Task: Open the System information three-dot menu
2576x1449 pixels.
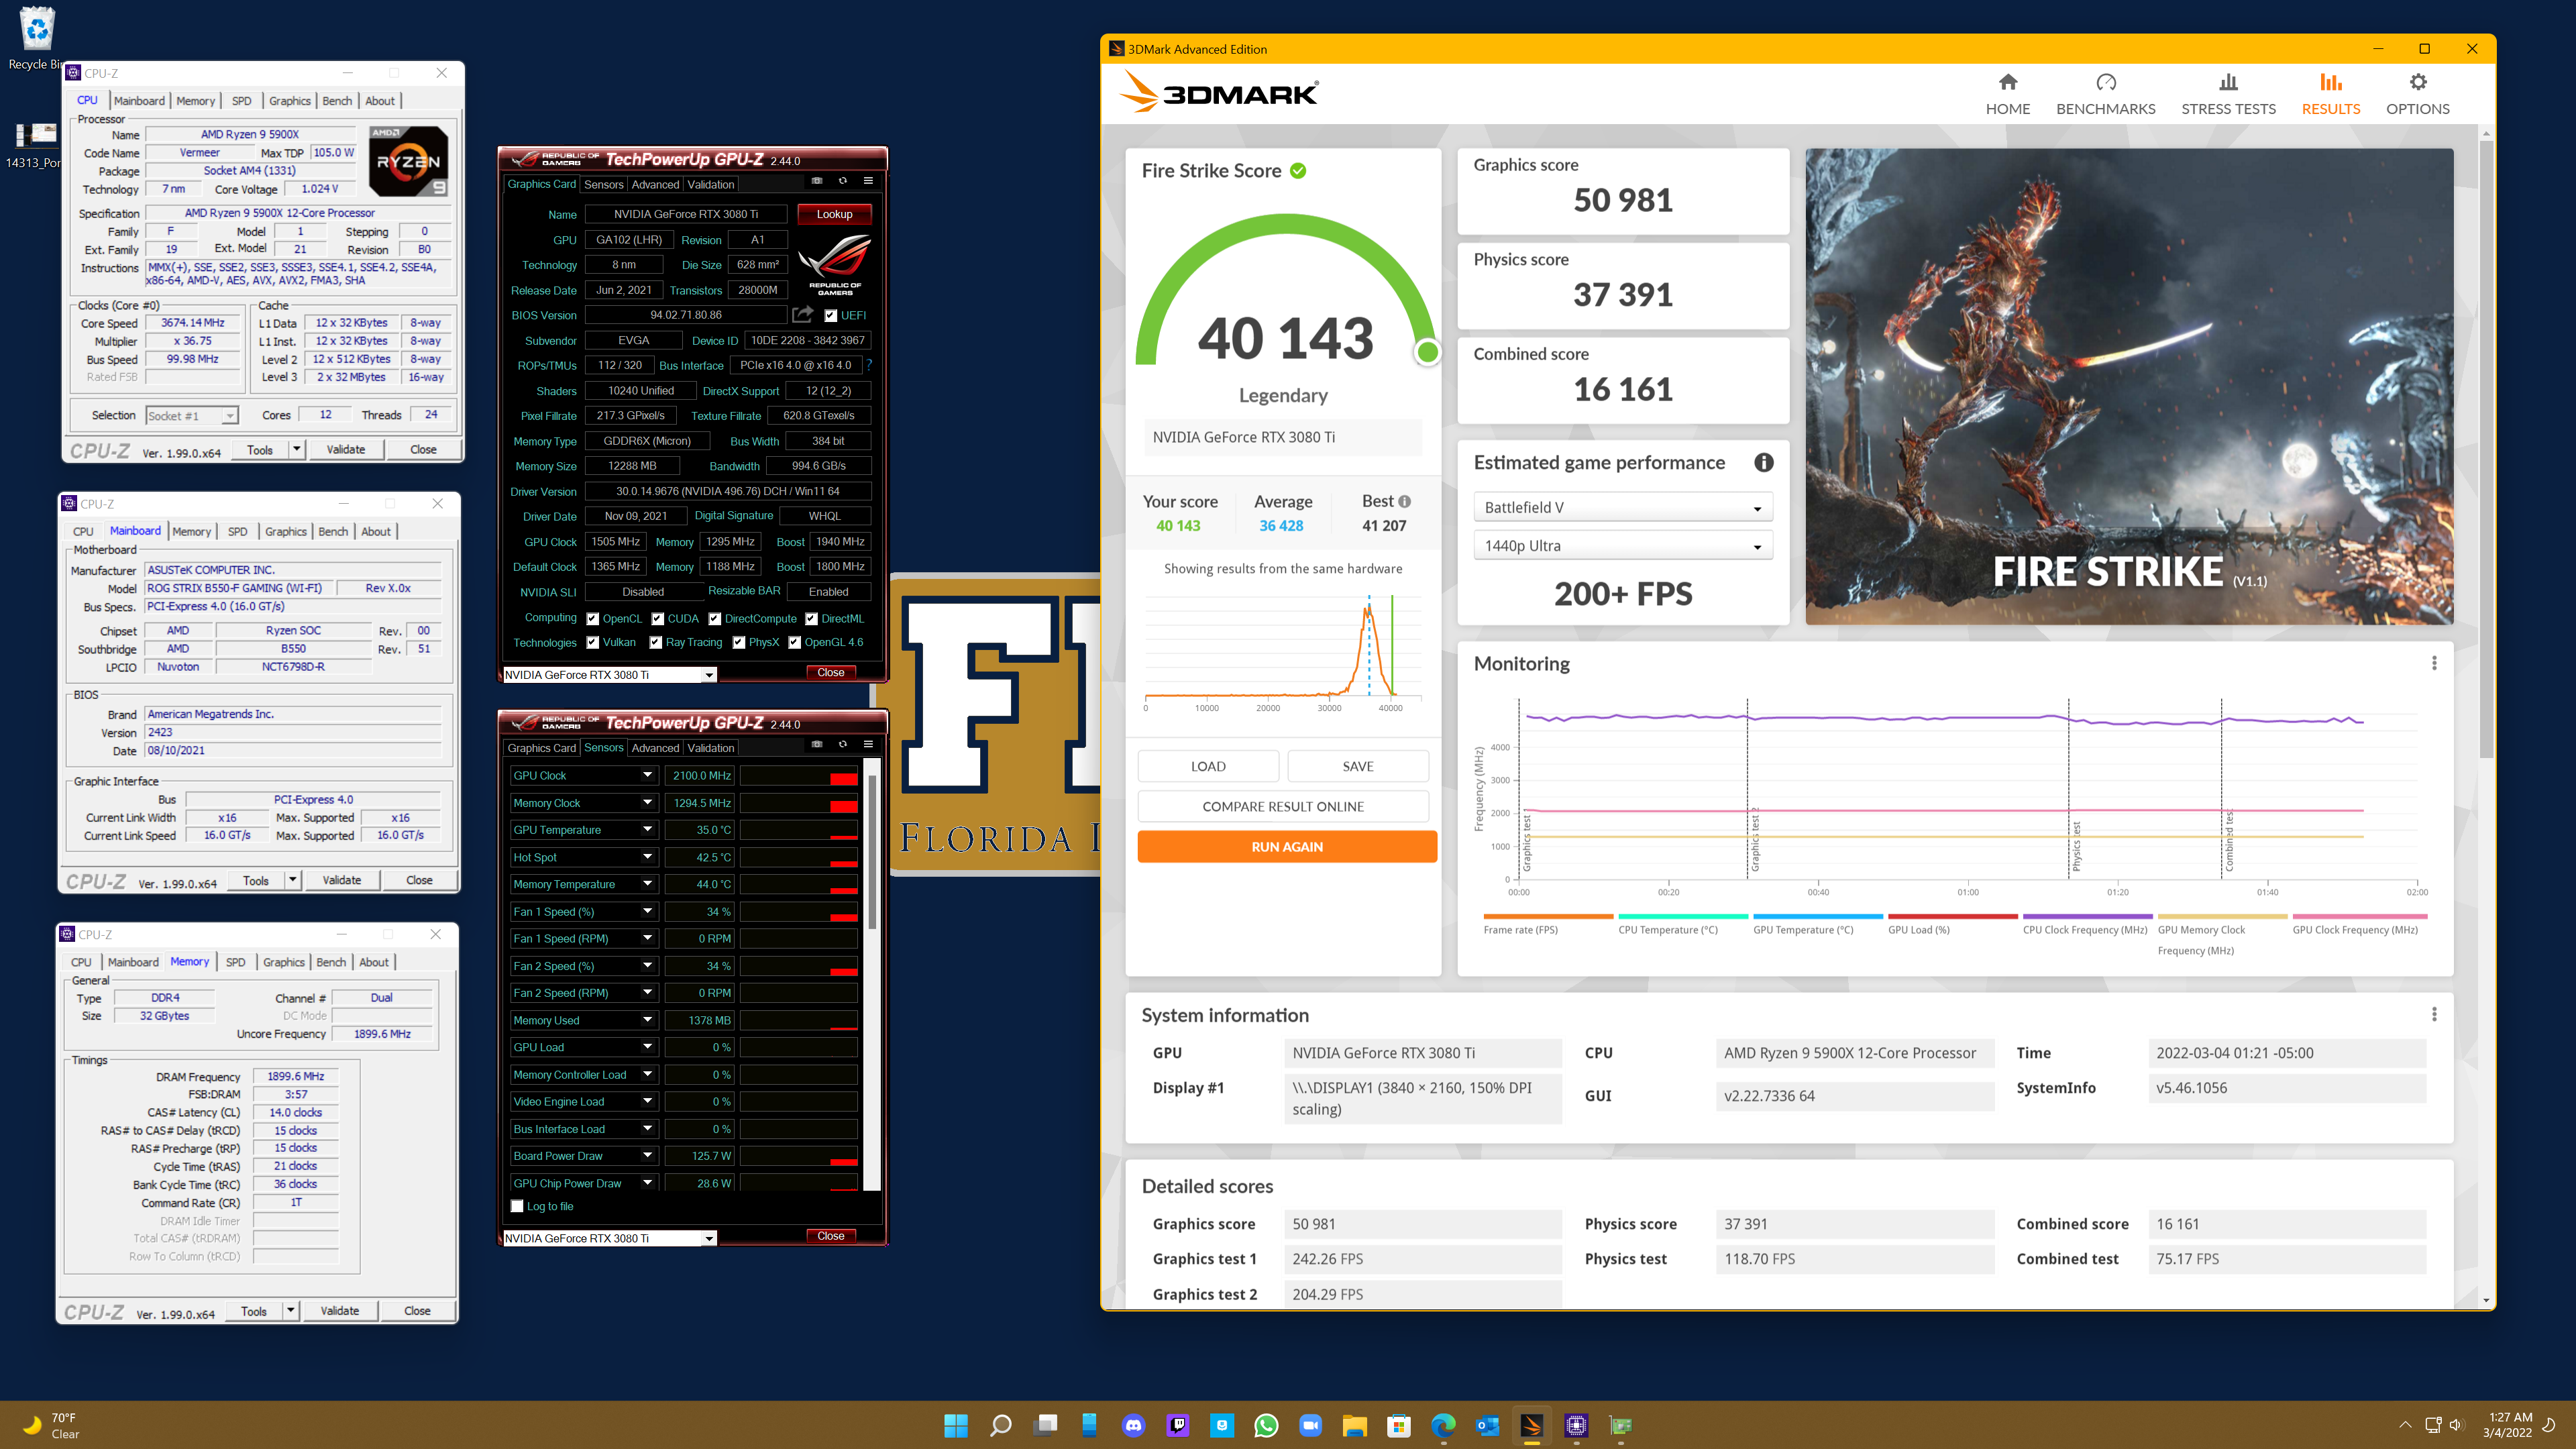Action: [x=2433, y=1014]
